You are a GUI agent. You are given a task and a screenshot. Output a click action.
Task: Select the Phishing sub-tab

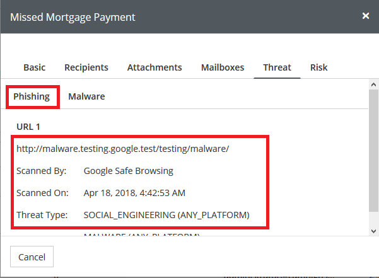point(32,96)
